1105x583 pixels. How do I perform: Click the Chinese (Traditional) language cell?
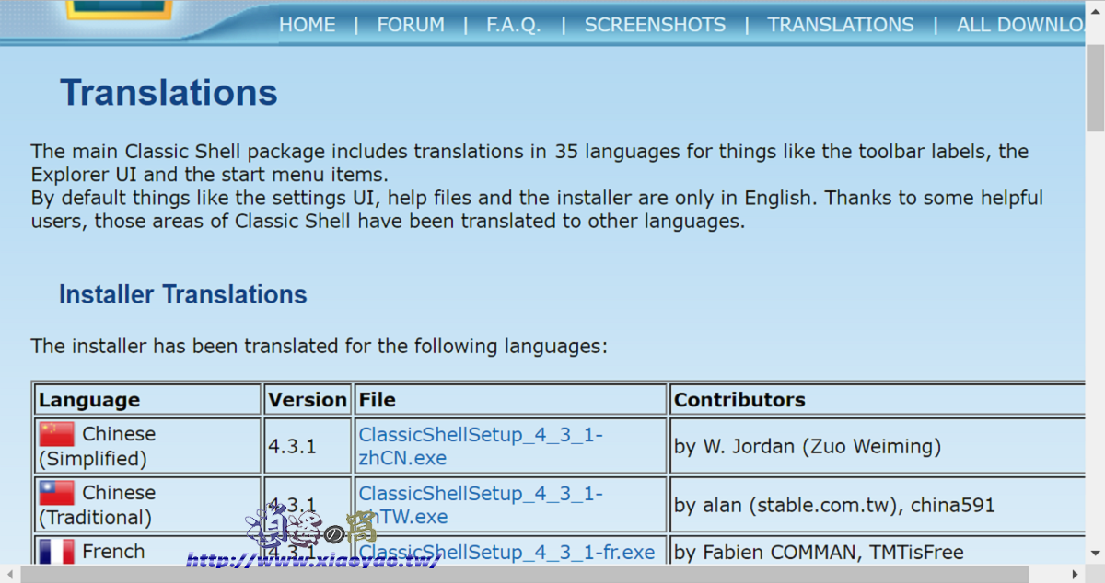click(147, 505)
